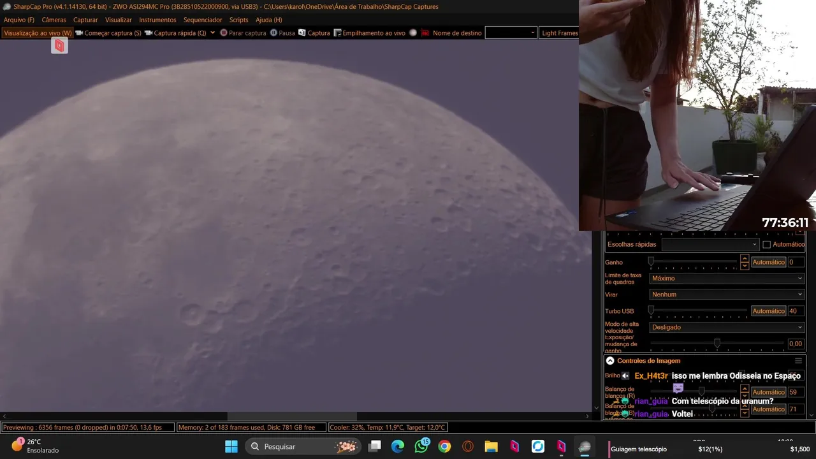Enable the Automático checkbox beside Escolhas rápidas
This screenshot has width=816, height=459.
coord(767,244)
